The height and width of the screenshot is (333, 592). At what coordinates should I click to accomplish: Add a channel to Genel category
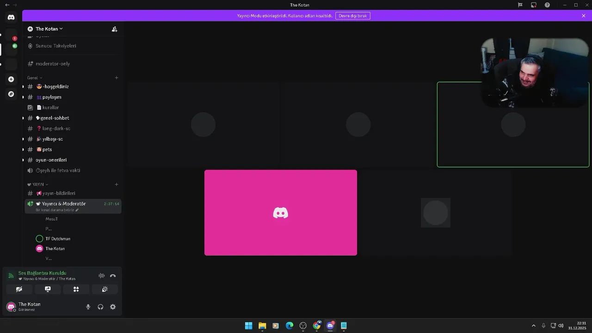click(117, 78)
